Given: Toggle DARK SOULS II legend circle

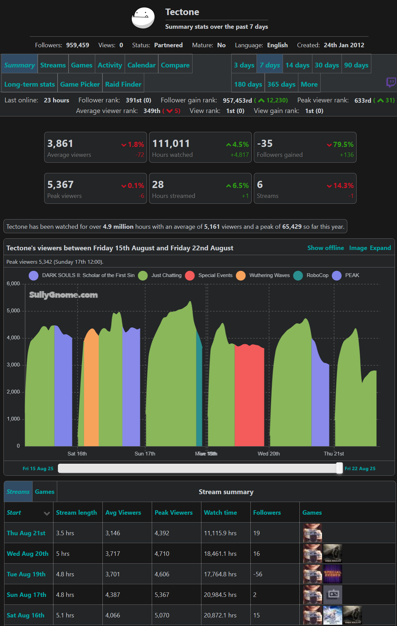Looking at the screenshot, I should coord(34,276).
